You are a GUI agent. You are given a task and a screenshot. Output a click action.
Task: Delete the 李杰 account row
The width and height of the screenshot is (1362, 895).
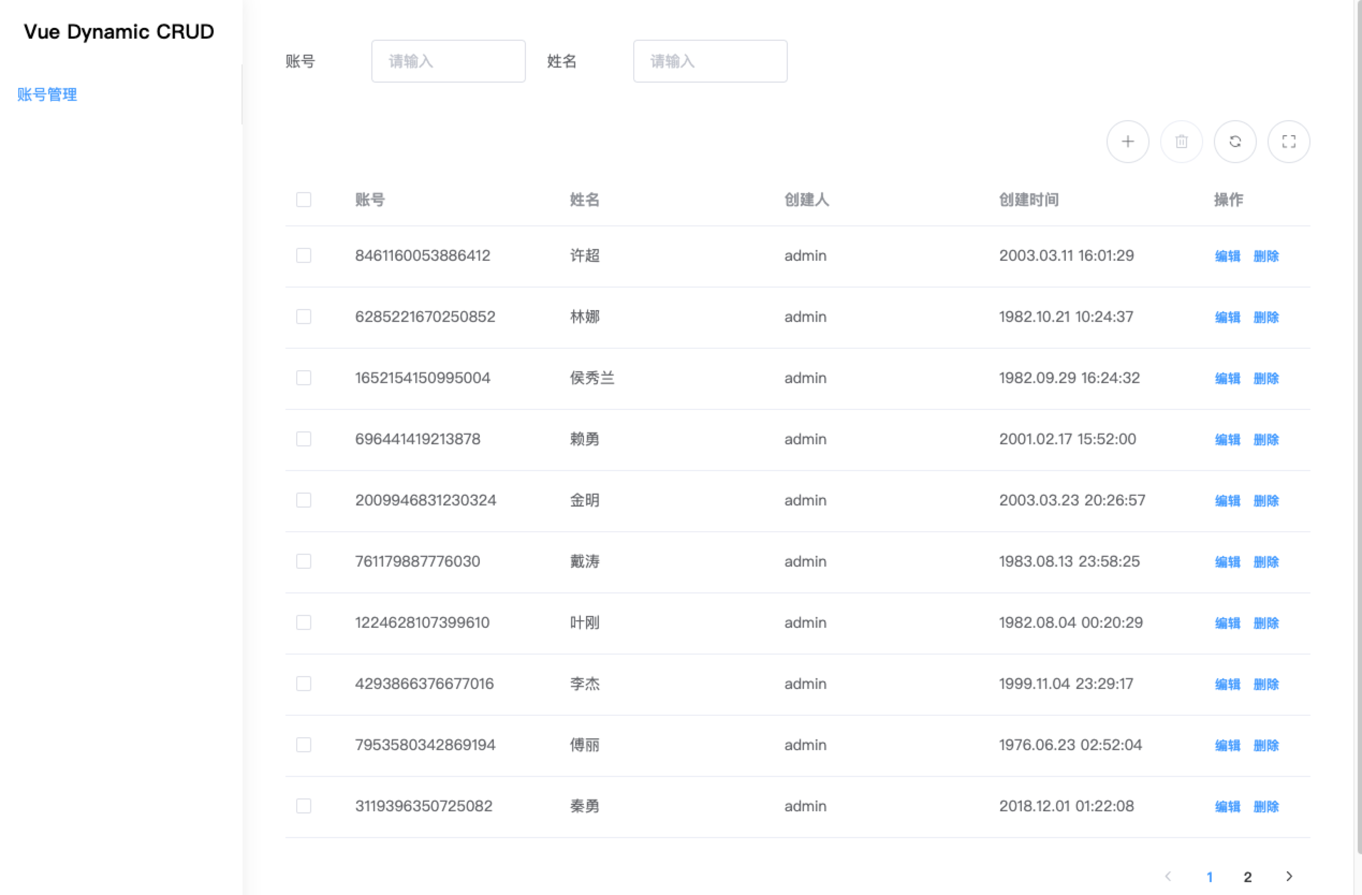(1266, 684)
